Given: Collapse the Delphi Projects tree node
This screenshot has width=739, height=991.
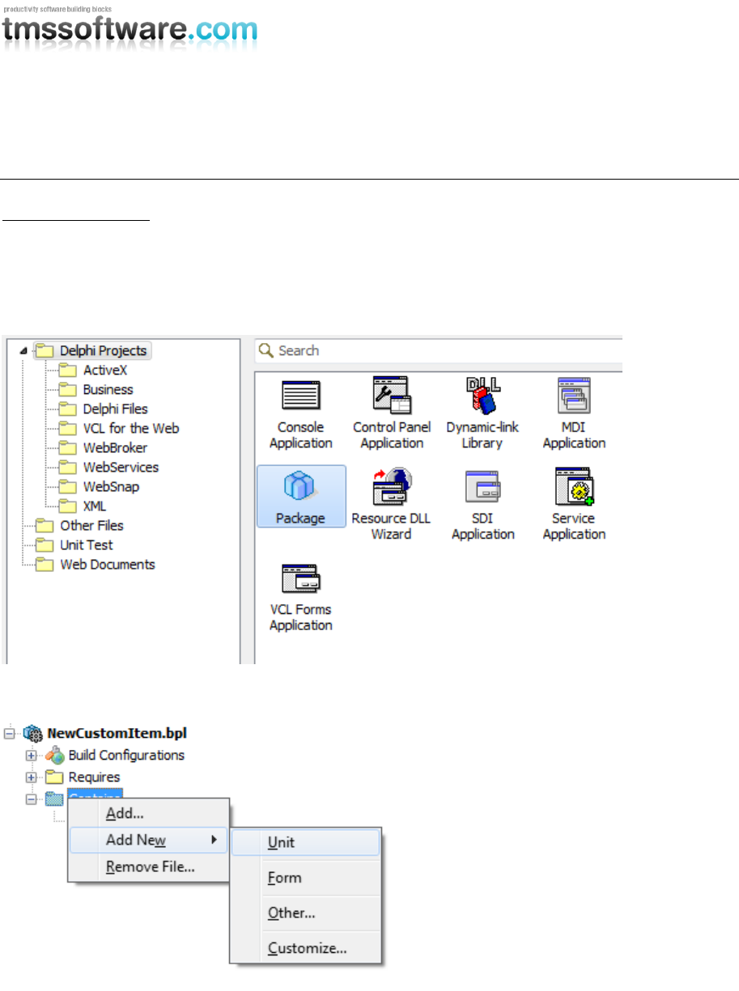Looking at the screenshot, I should click(x=23, y=350).
